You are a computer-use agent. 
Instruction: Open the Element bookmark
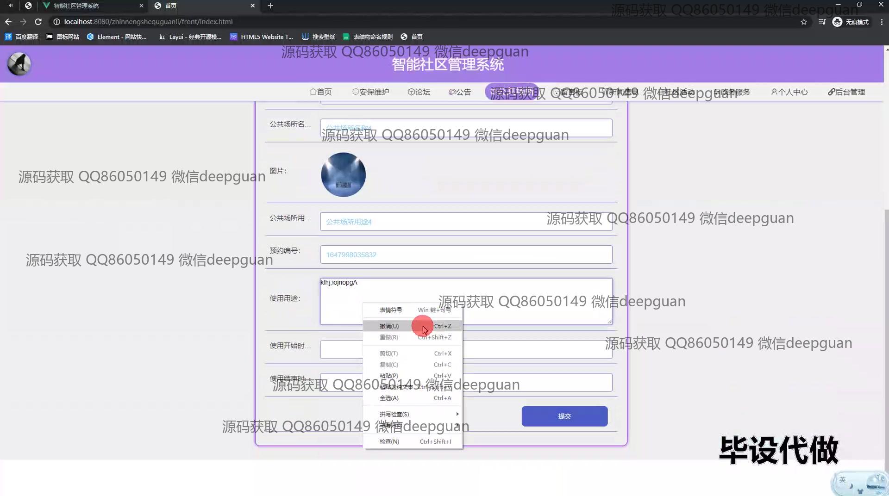pyautogui.click(x=117, y=37)
